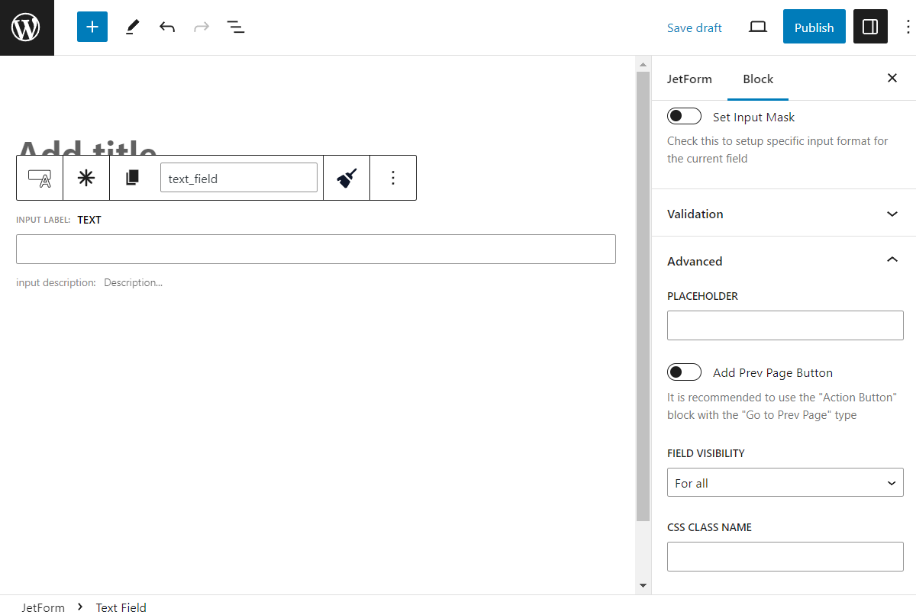Open the Document Overview list view

(236, 27)
